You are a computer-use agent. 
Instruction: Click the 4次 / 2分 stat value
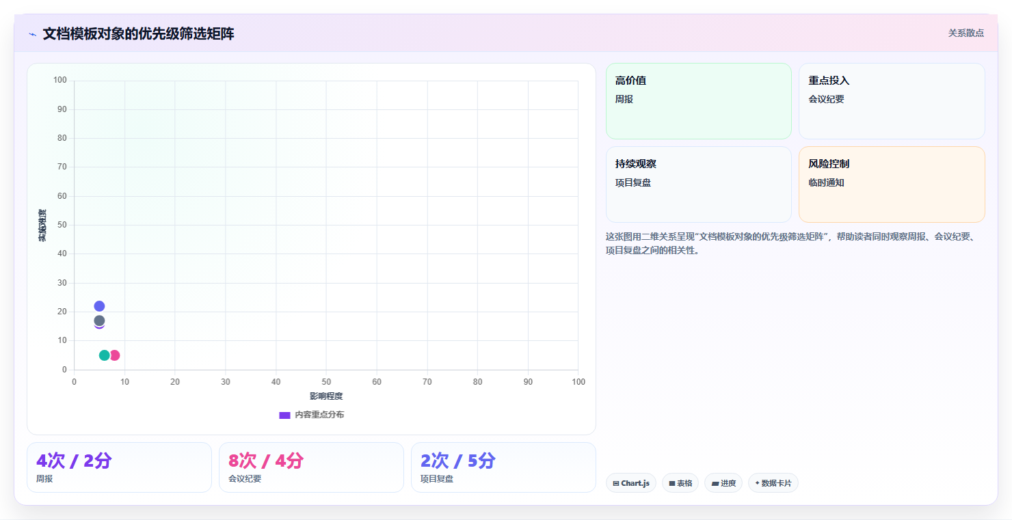click(x=74, y=461)
